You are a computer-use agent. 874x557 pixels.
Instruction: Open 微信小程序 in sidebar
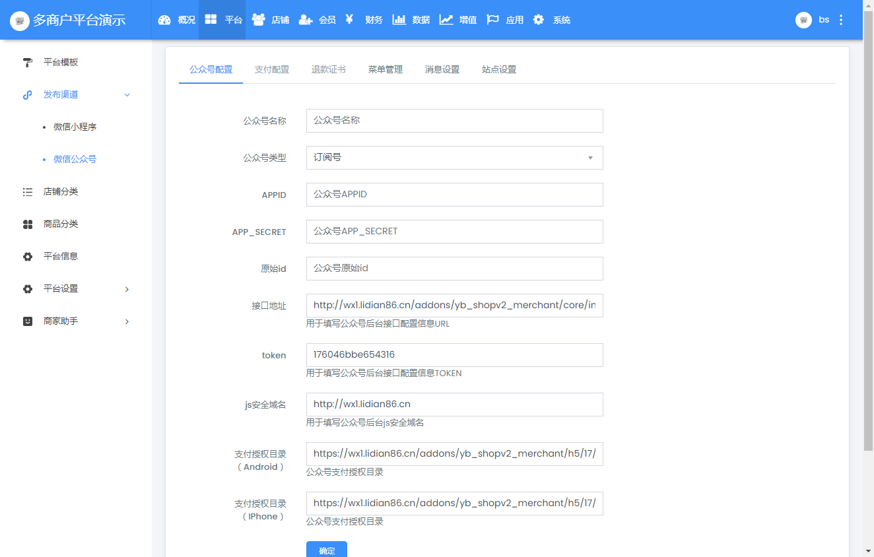[75, 127]
